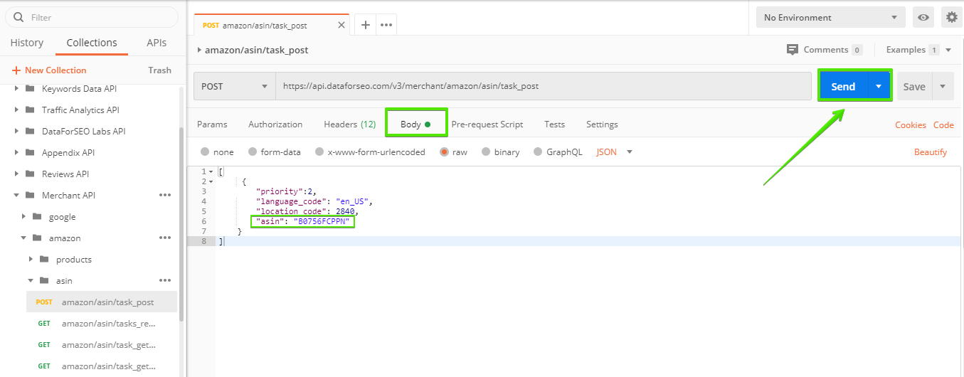
Task: Open amazon folder options ellipsis
Action: coord(165,238)
